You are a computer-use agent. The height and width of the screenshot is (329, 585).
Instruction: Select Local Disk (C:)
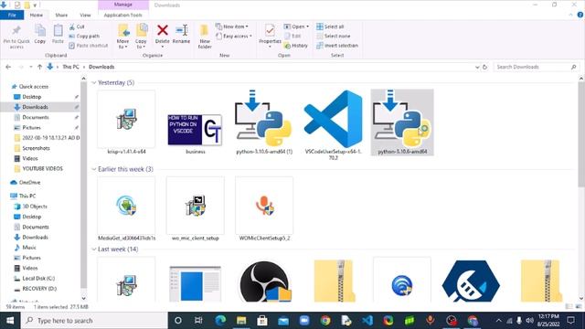pos(38,278)
